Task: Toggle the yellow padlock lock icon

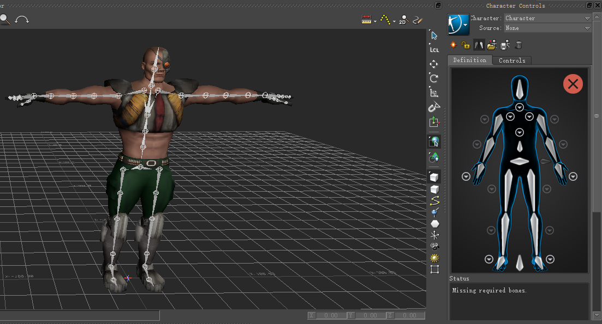Action: 466,45
